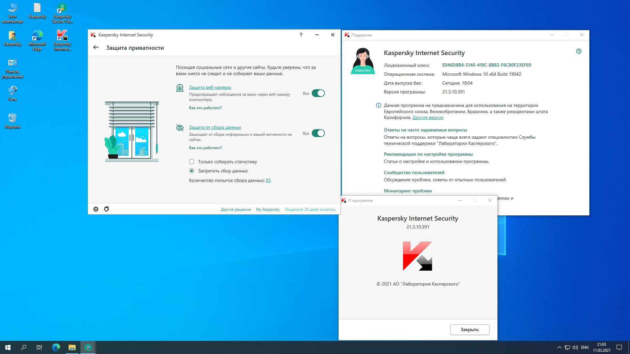Open Мониторинг проблем link
Image resolution: width=630 pixels, height=354 pixels.
[x=408, y=191]
